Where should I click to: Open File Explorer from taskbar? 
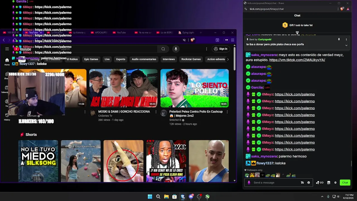166,197
